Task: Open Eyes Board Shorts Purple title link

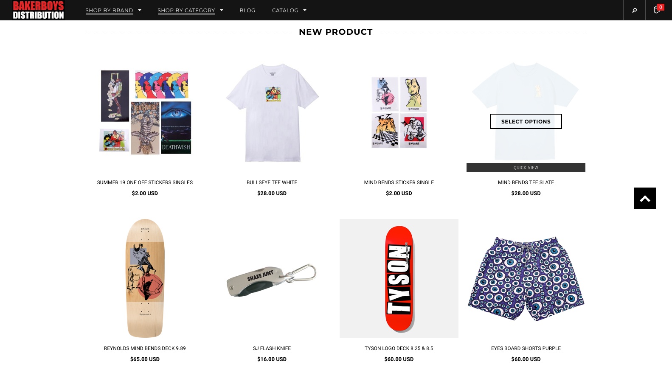Action: click(526, 348)
